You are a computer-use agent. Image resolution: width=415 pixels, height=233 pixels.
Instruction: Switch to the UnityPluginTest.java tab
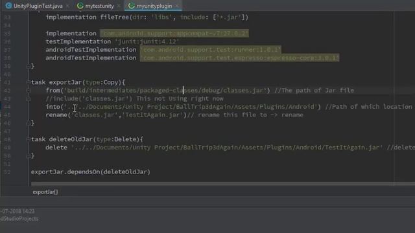pos(38,6)
